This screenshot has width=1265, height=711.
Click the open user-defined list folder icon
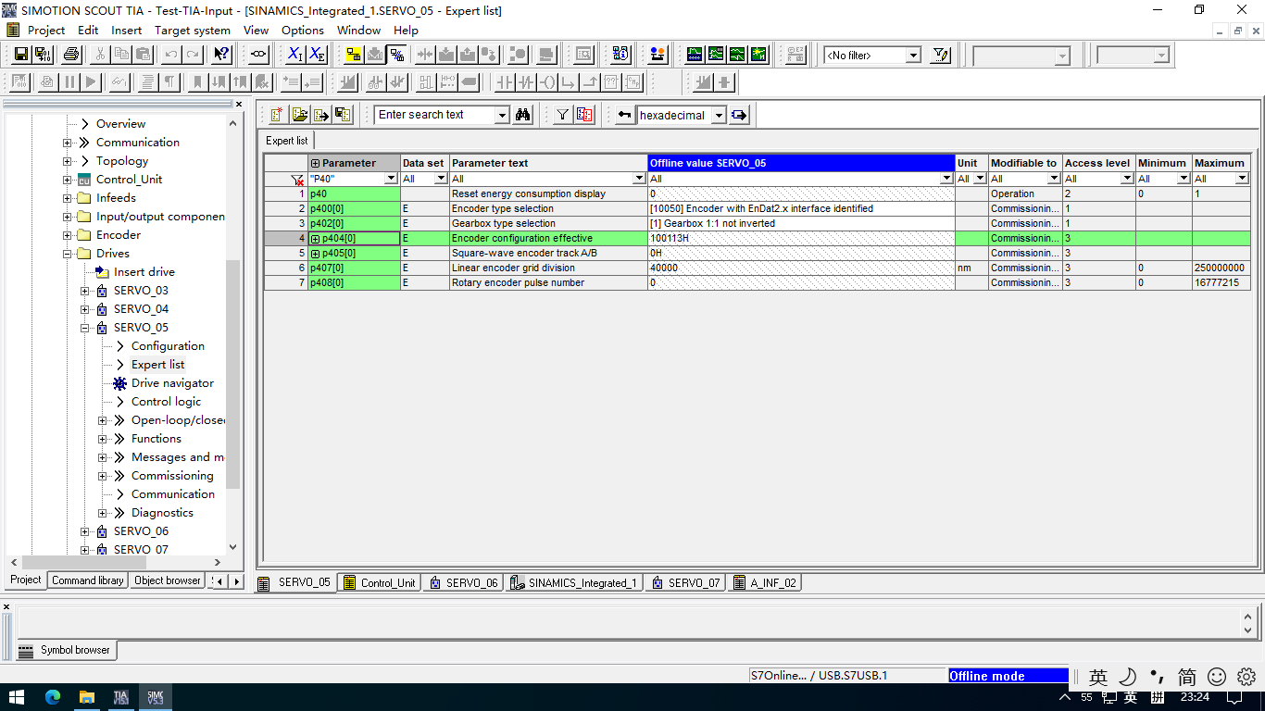point(299,115)
